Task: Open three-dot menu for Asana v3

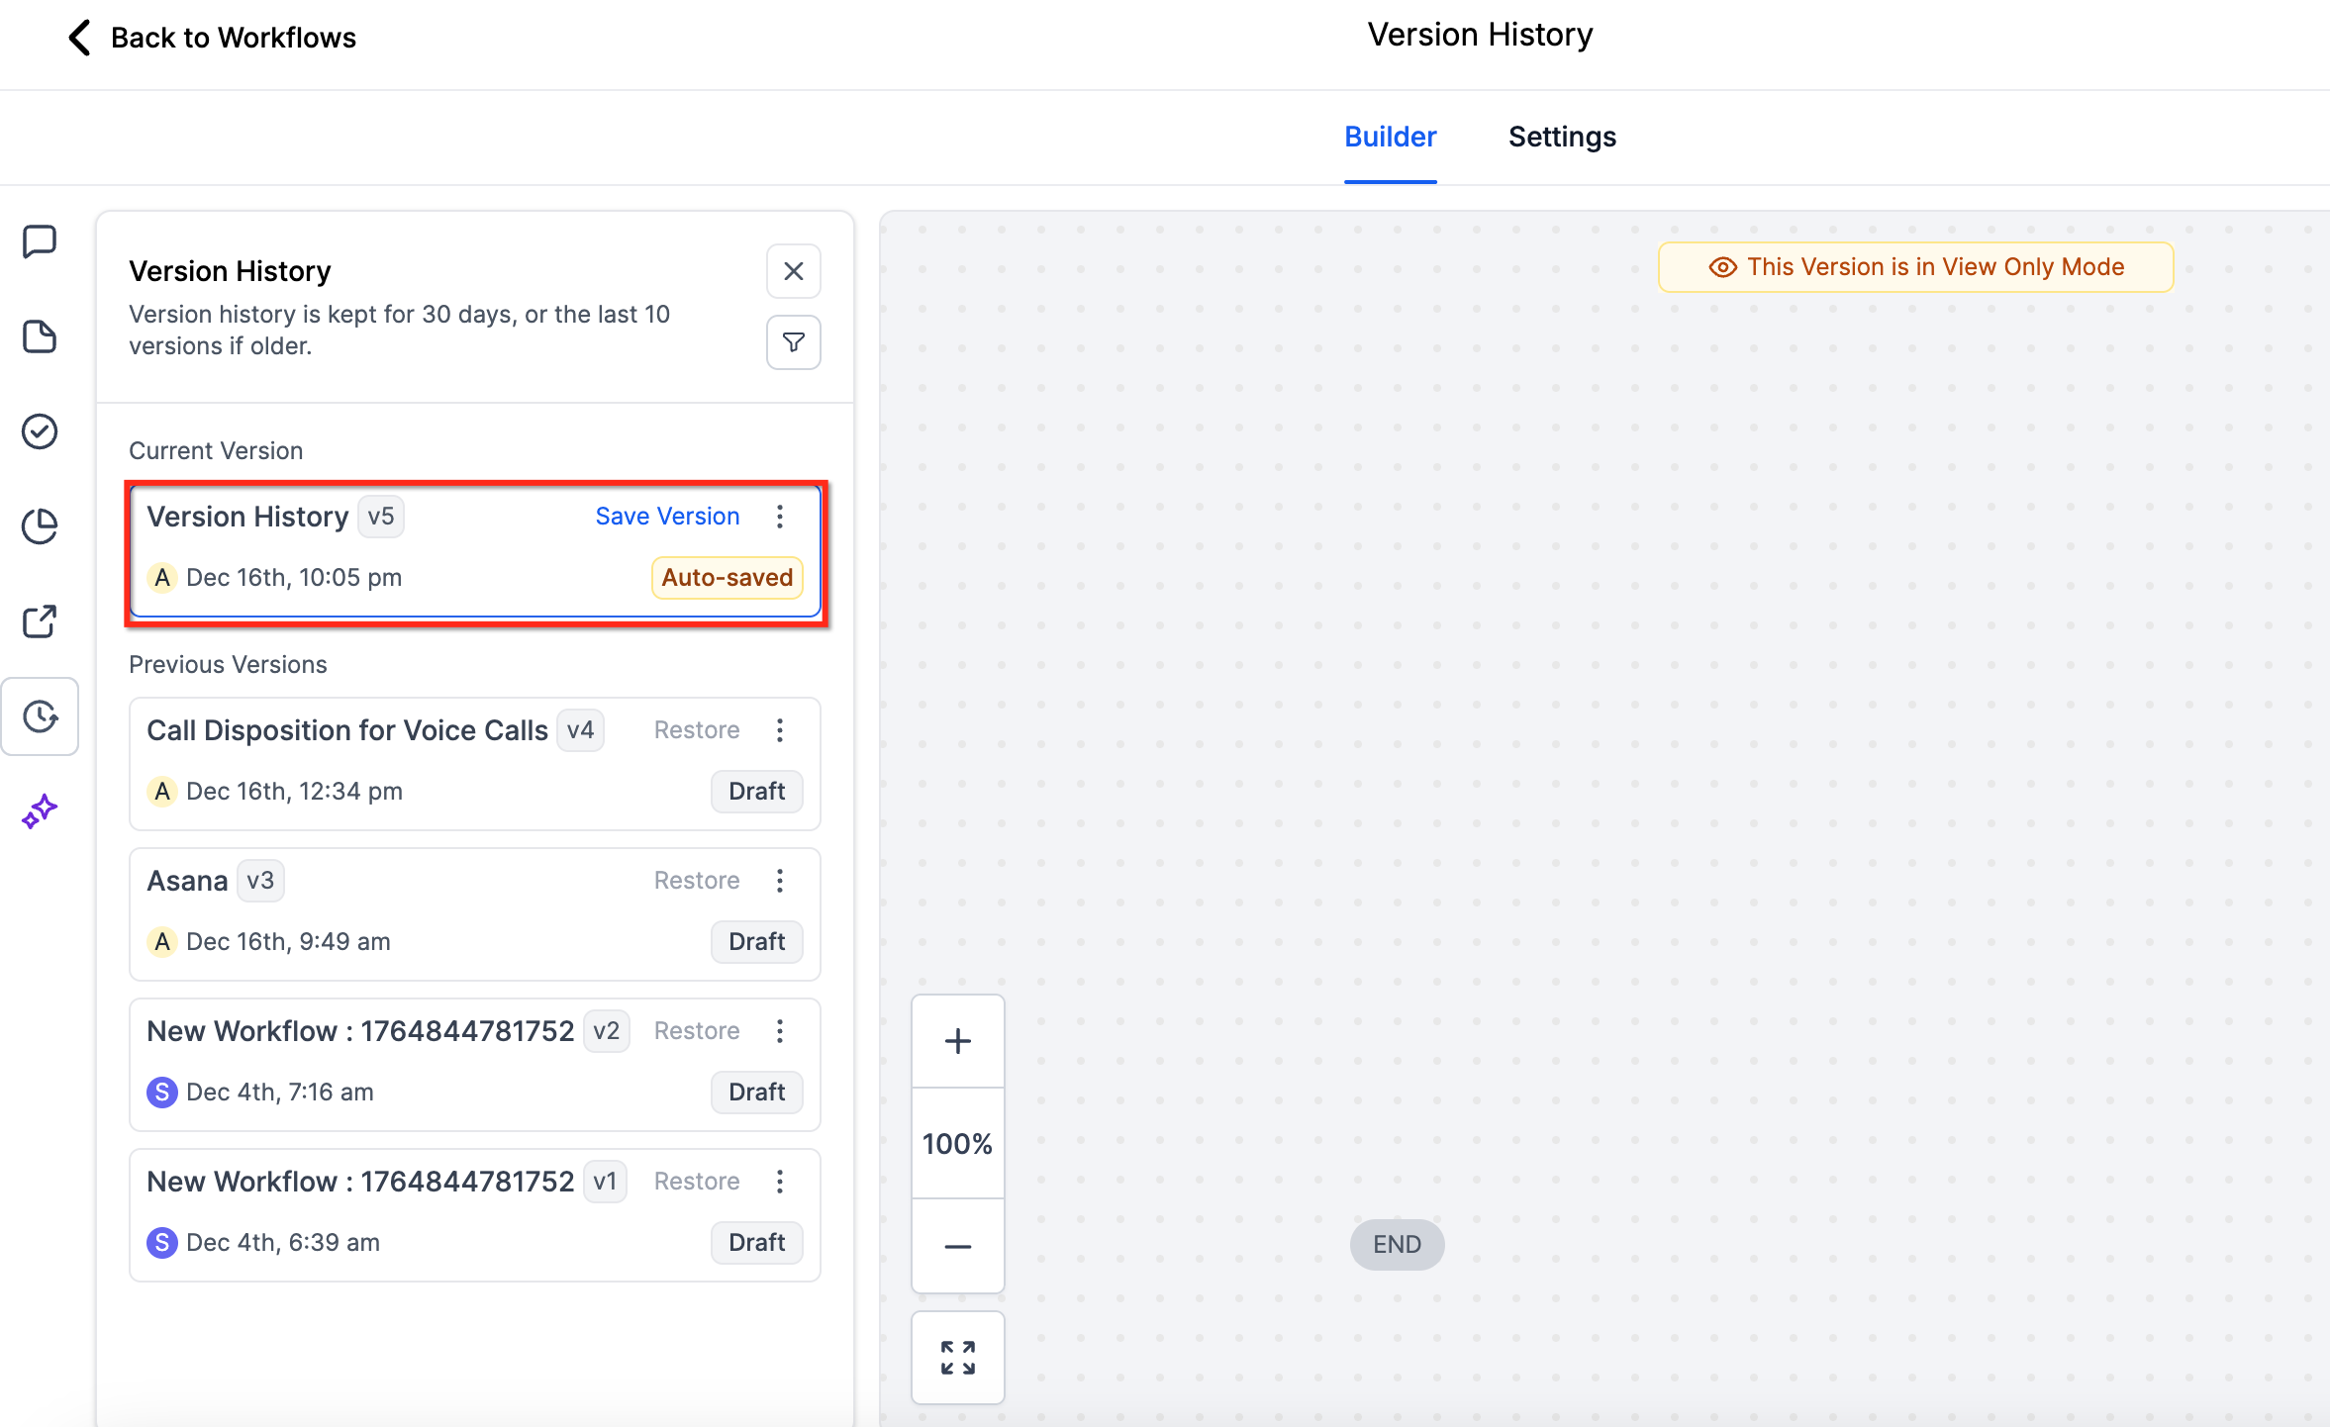Action: [780, 881]
